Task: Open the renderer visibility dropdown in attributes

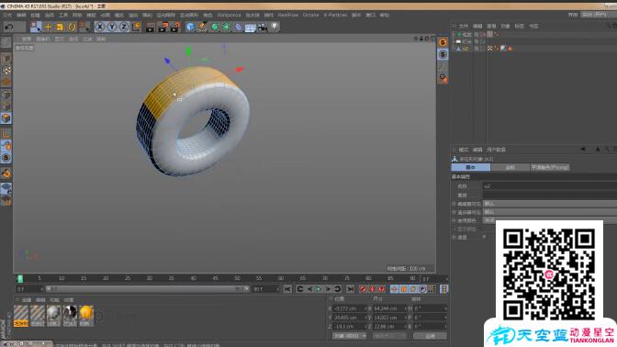Action: click(550, 212)
